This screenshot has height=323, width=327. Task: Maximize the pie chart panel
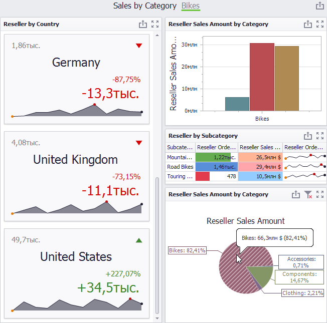click(320, 194)
